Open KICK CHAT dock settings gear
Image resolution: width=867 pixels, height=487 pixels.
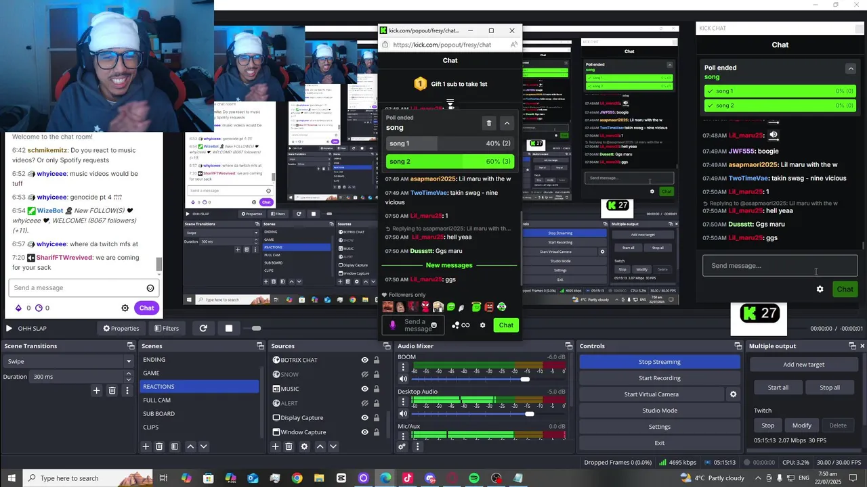[x=820, y=289]
